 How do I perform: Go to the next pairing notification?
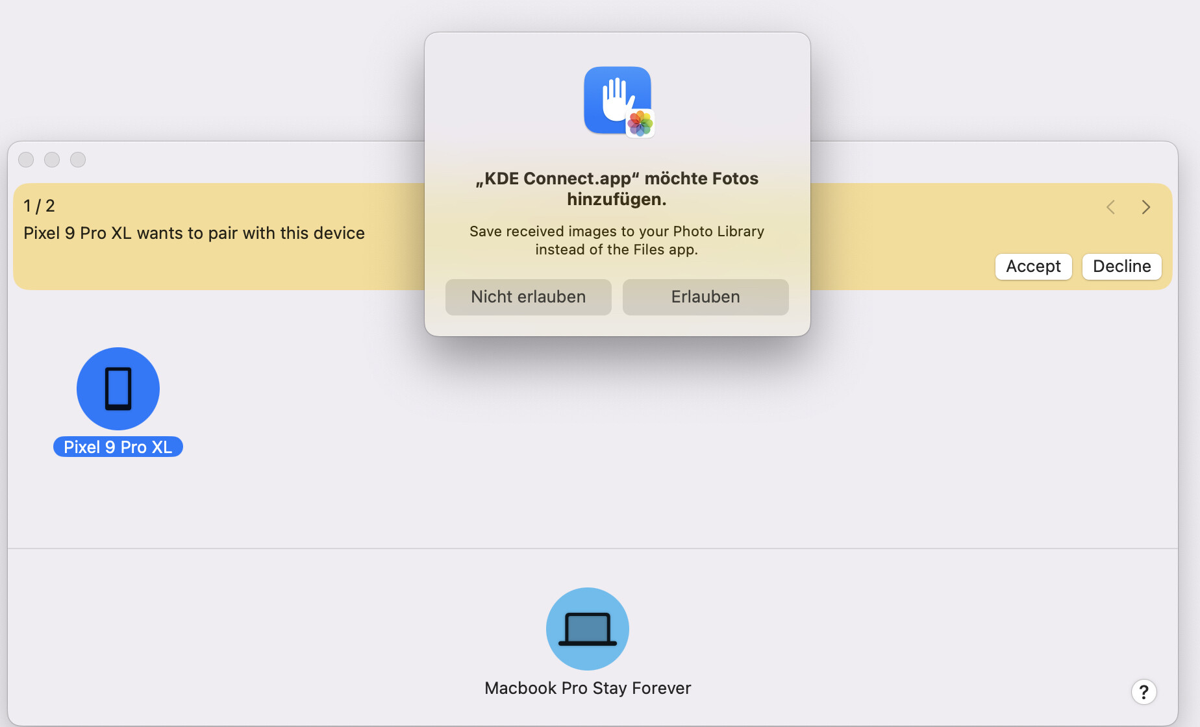(x=1146, y=207)
